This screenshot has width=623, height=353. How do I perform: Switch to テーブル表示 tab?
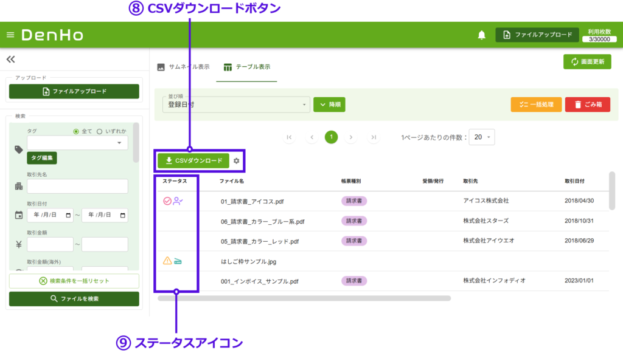pos(246,67)
